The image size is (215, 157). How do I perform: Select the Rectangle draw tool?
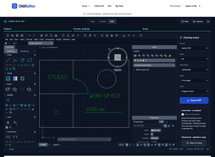point(30,60)
